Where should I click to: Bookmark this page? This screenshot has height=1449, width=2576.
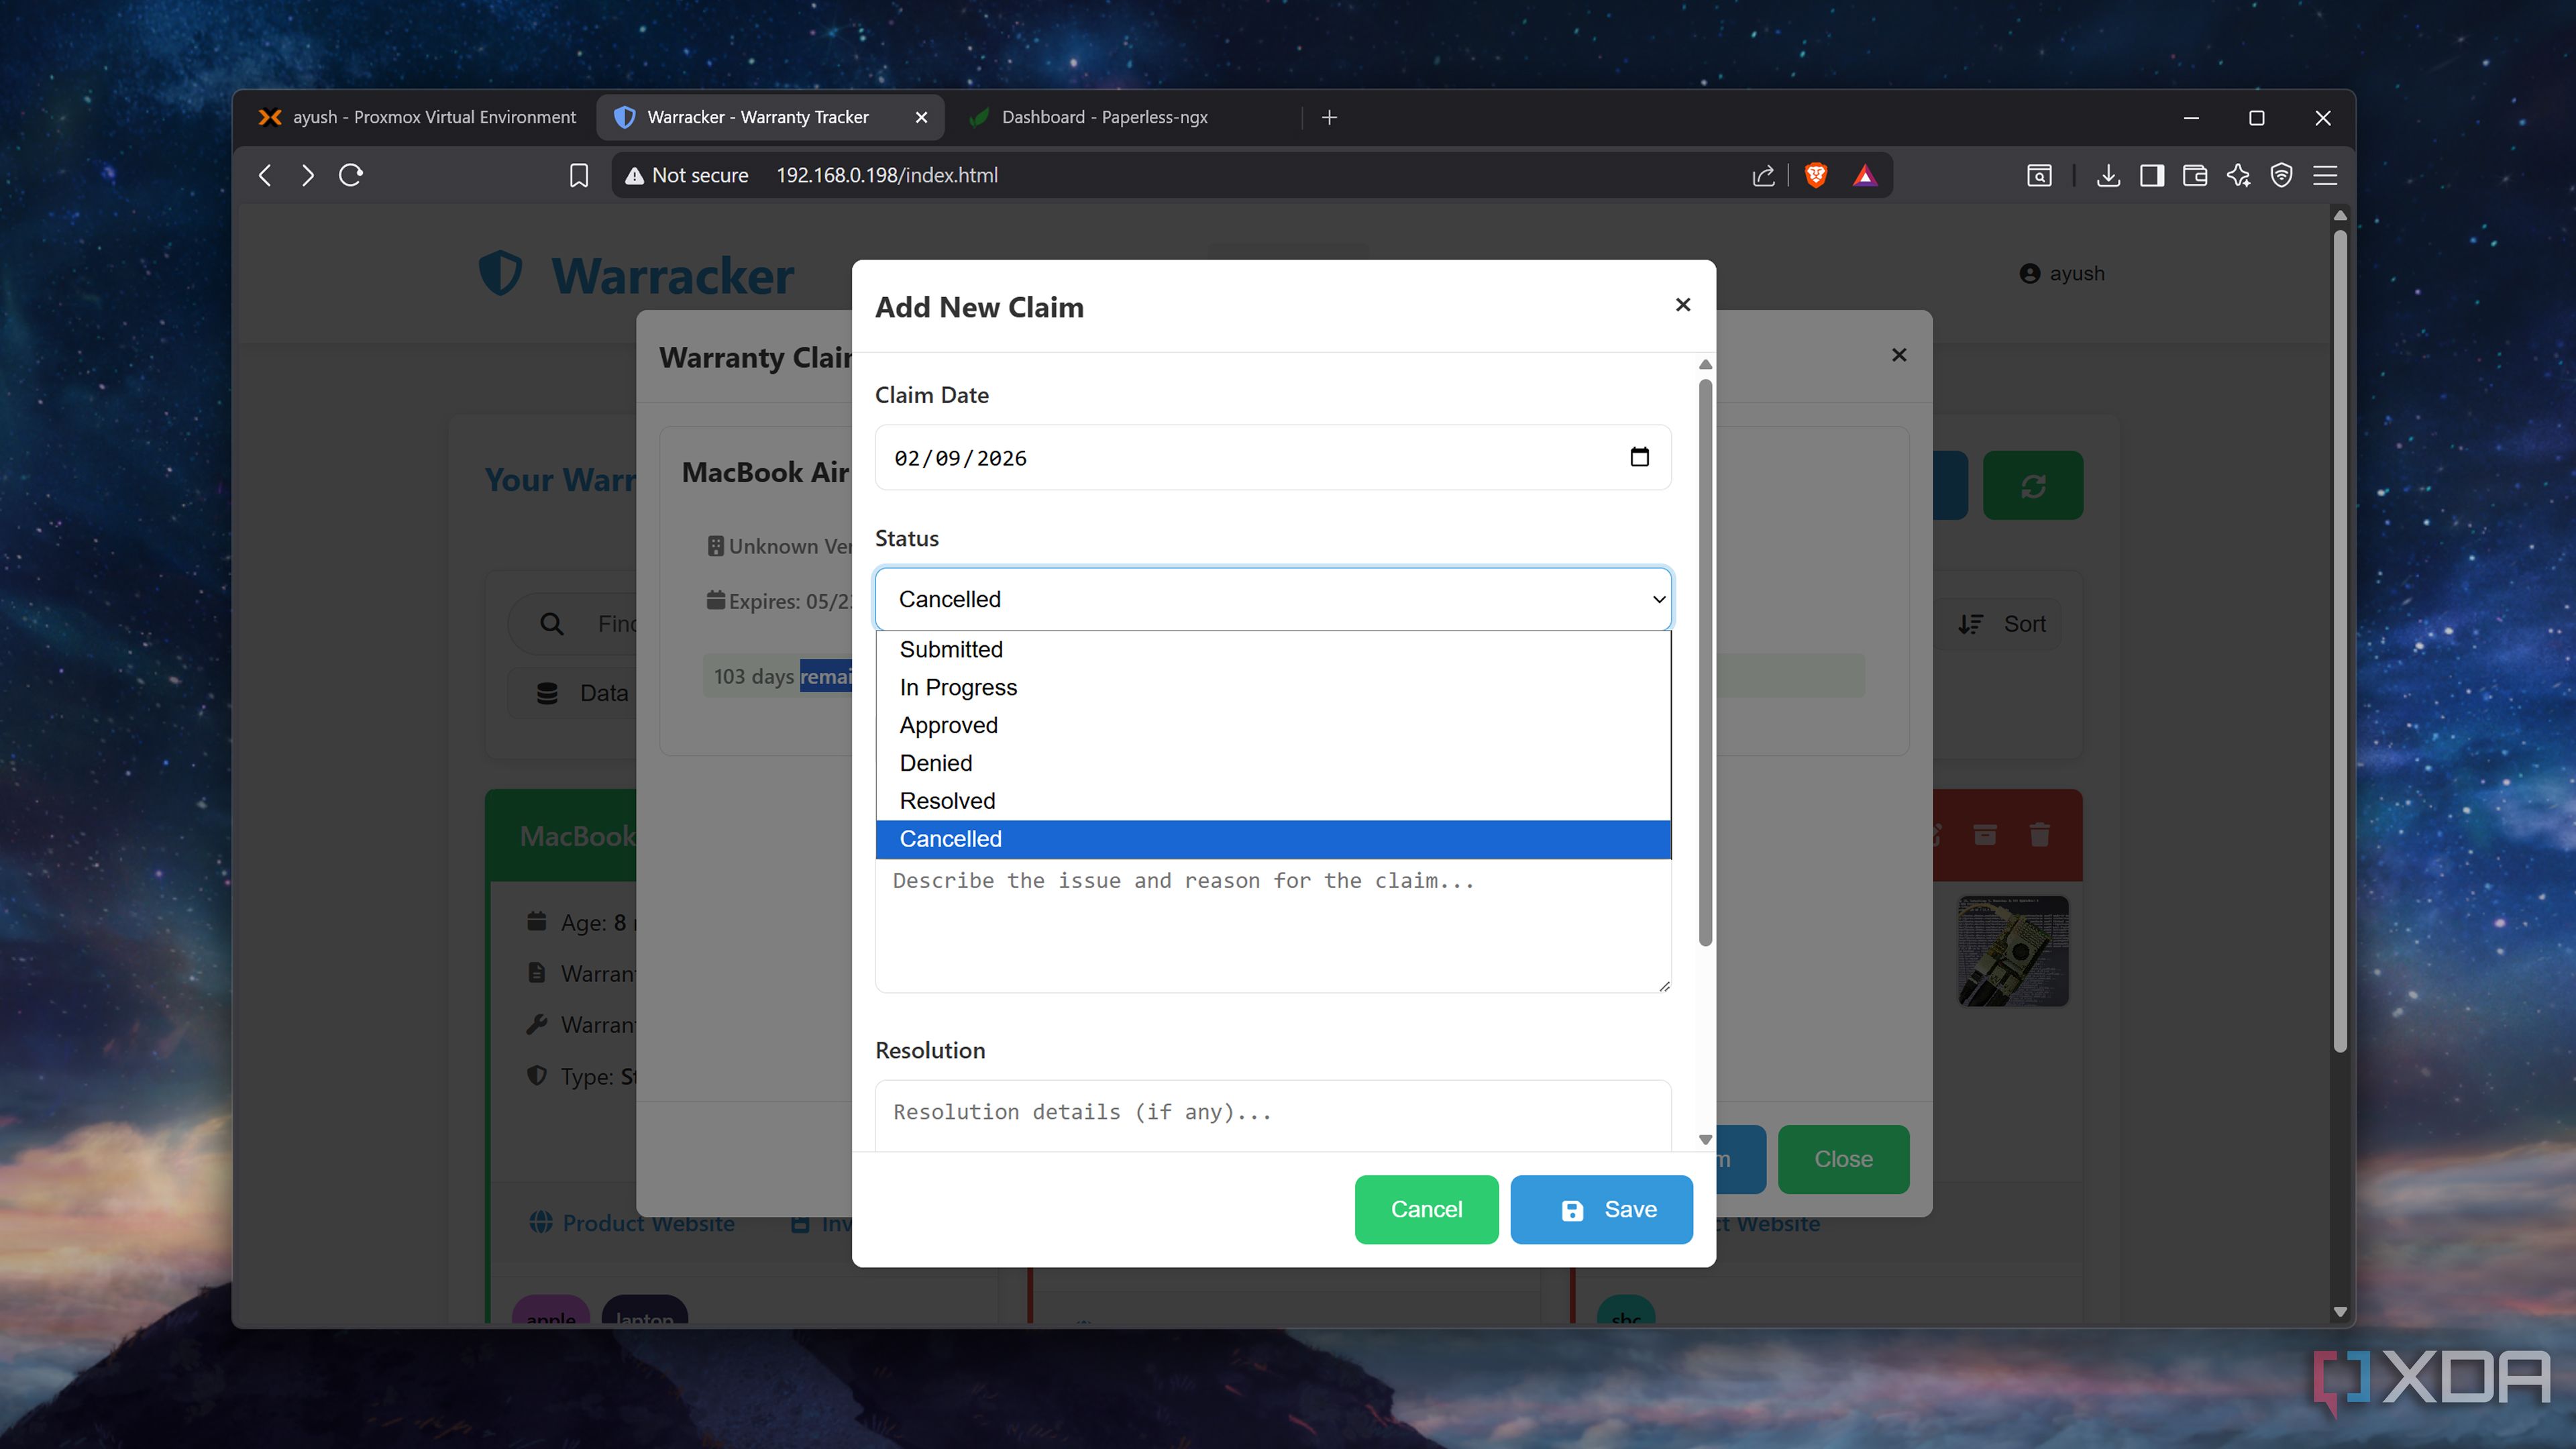pos(578,175)
